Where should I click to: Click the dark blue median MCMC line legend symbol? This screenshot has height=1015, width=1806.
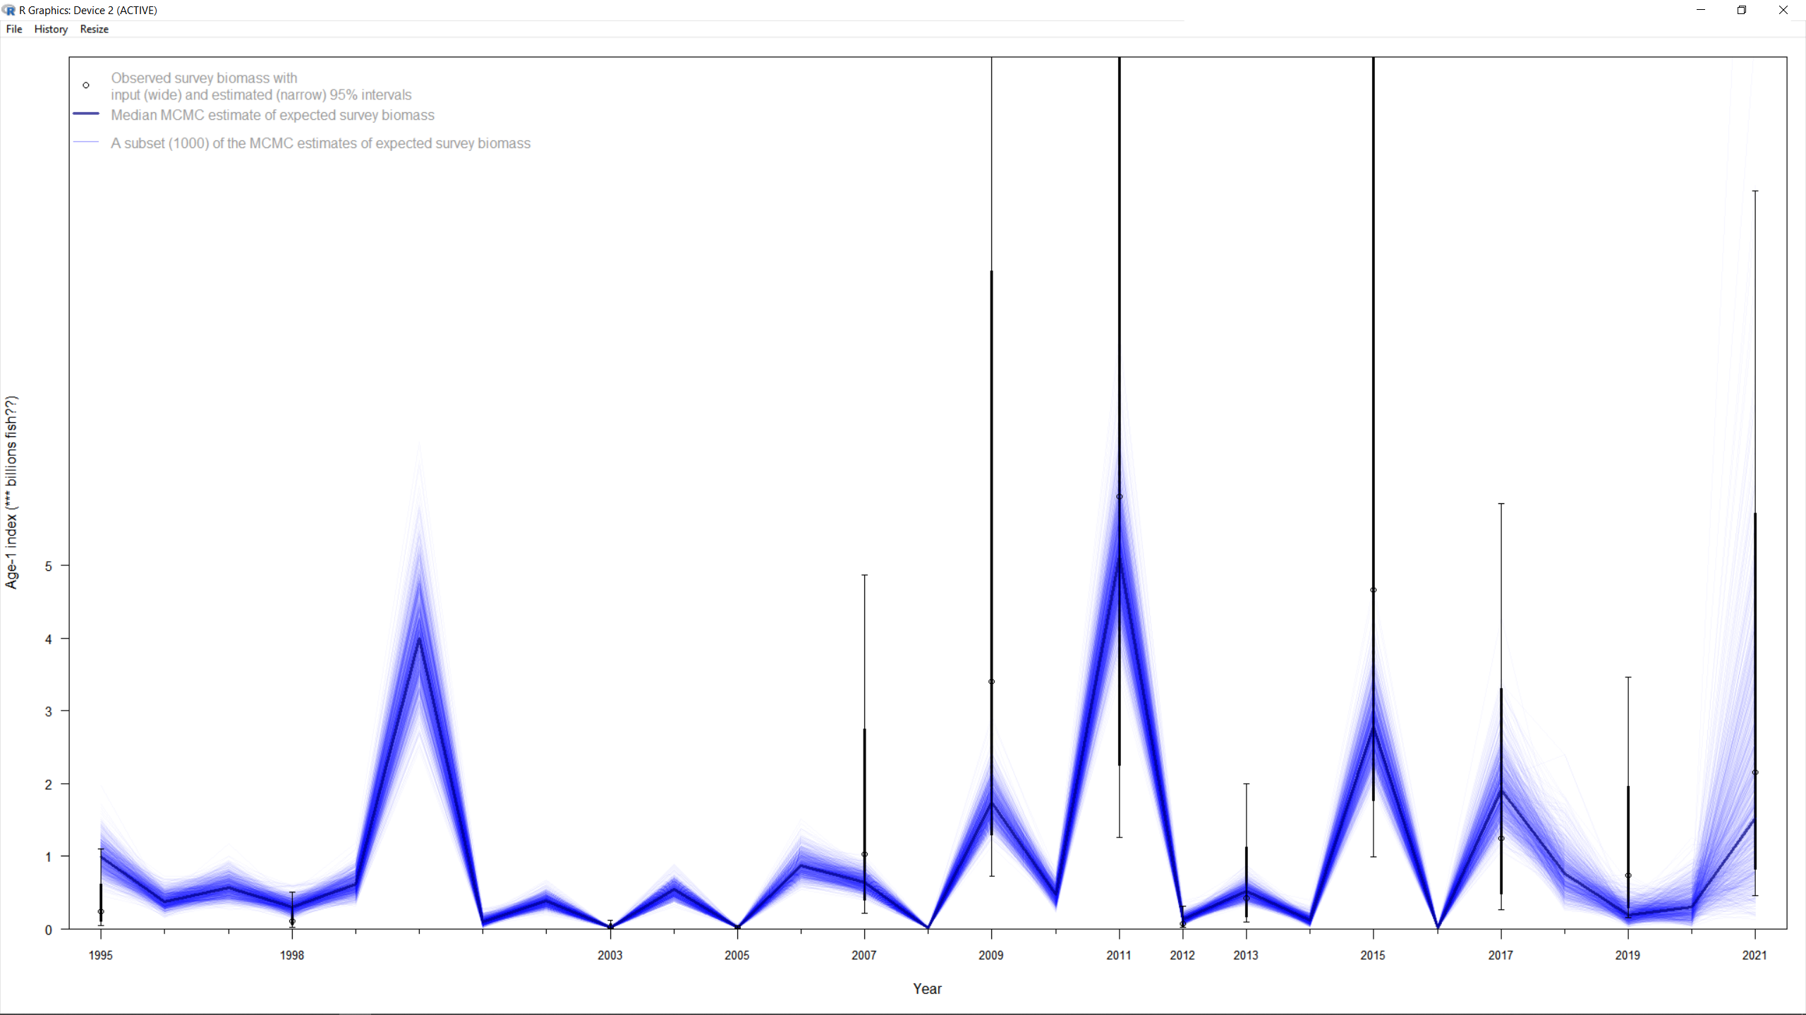pos(85,114)
